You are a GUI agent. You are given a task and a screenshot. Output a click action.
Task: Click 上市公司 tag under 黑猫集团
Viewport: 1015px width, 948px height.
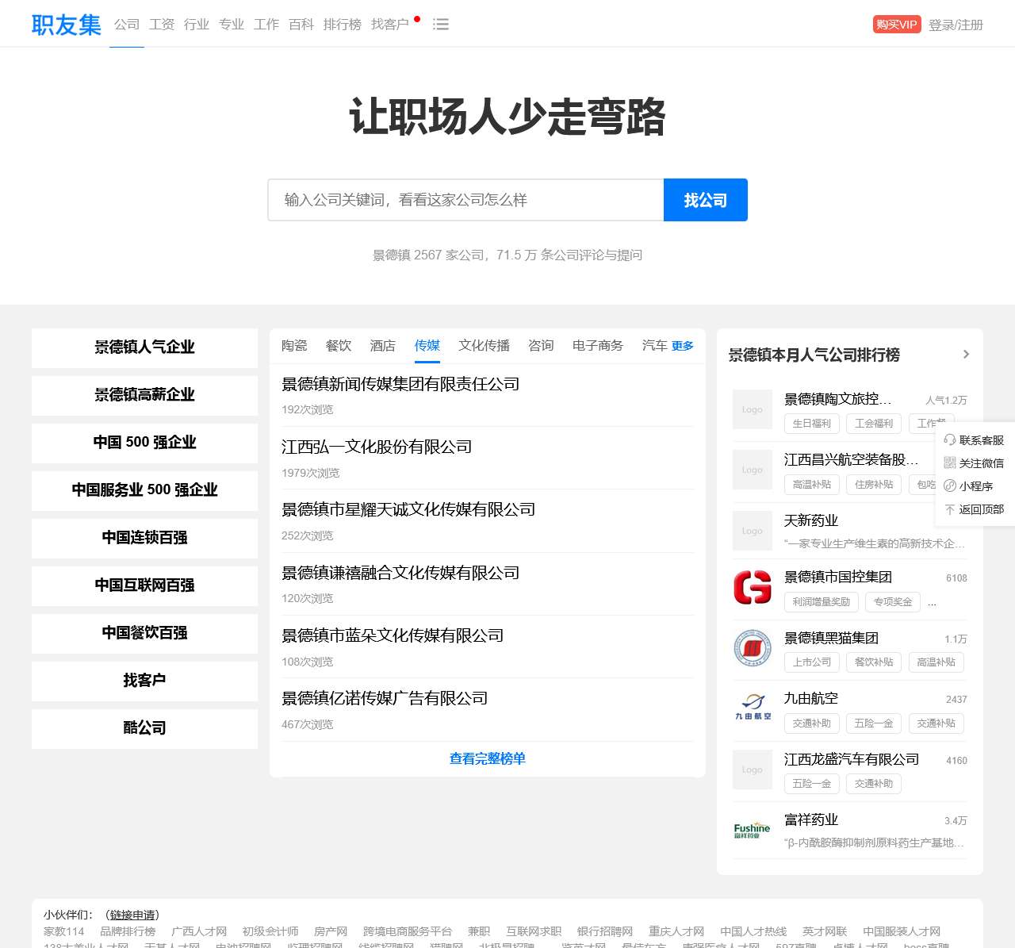click(x=812, y=662)
